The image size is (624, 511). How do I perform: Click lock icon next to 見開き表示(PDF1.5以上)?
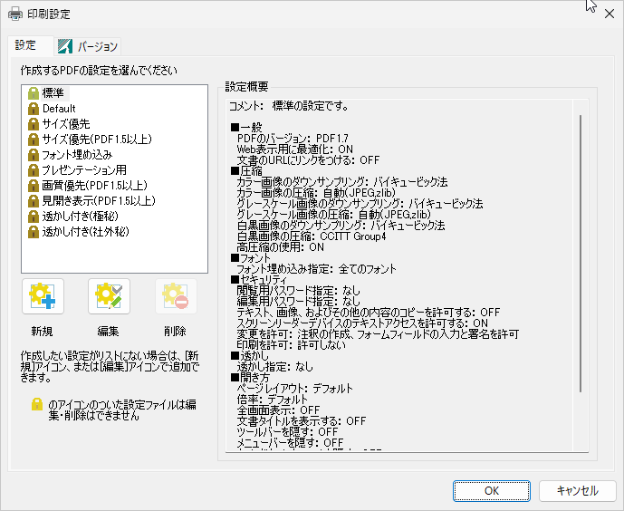tap(34, 201)
